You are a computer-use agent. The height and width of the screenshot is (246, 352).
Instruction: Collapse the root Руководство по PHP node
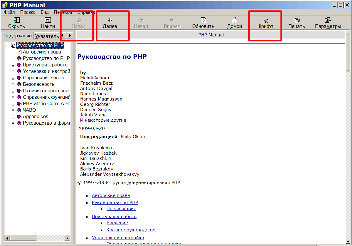[x=7, y=46]
